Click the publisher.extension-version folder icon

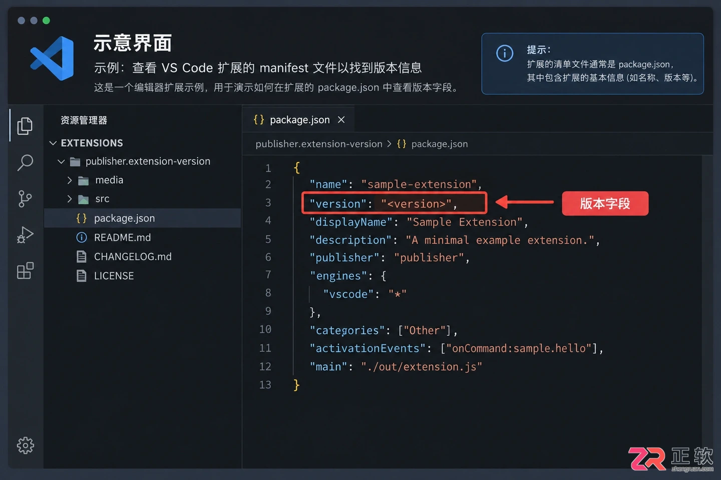coord(75,161)
